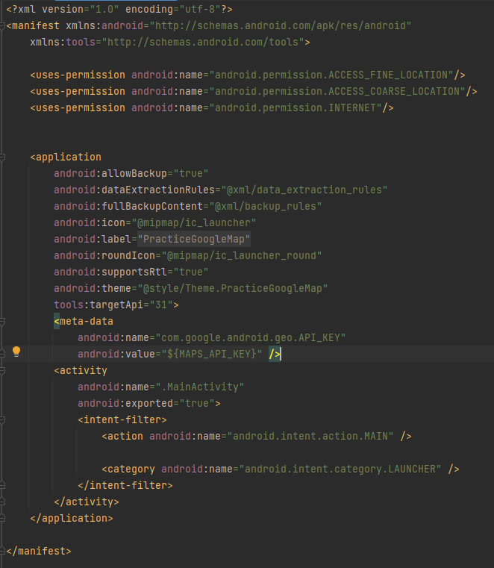Click the android.intent.action.MAIN string

pyautogui.click(x=310, y=436)
